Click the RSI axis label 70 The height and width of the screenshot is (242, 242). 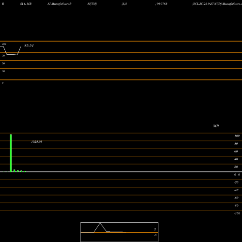pyautogui.click(x=3, y=56)
